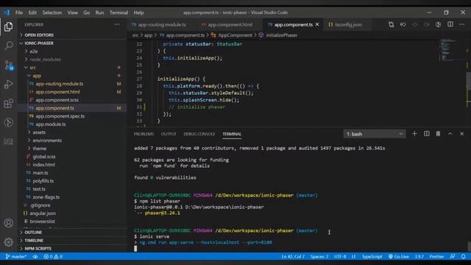Expand the node_modules folder
The image size is (471, 265).
[x=45, y=60]
